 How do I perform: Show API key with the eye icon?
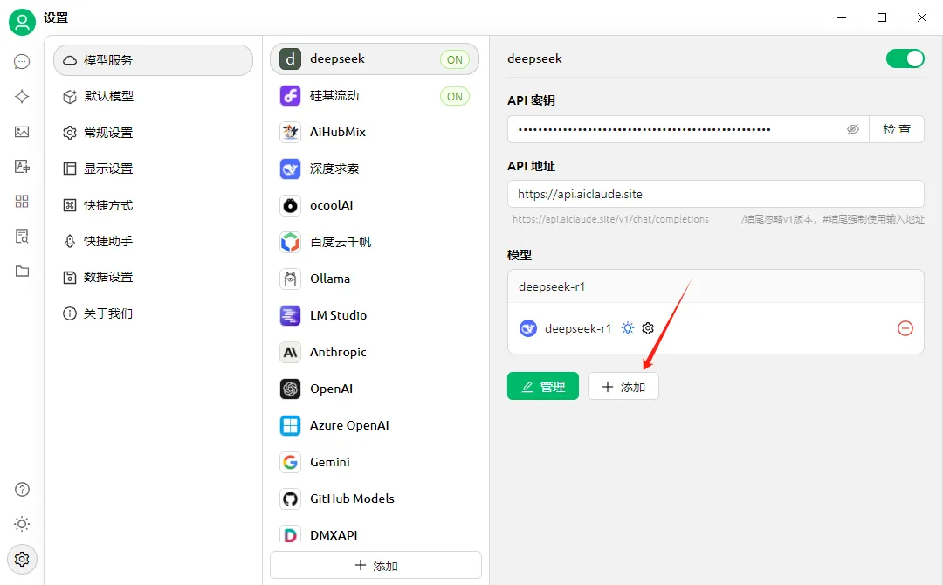point(853,129)
